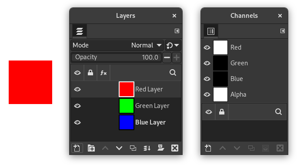Click the "Red" channel label
The height and width of the screenshot is (165, 297).
236,47
